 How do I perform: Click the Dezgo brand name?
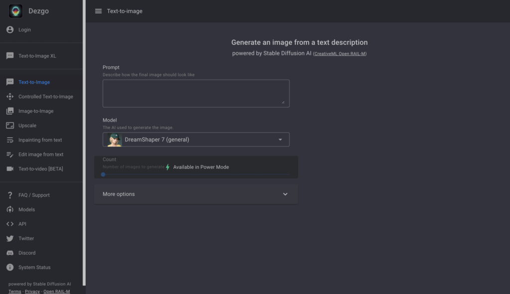click(39, 11)
